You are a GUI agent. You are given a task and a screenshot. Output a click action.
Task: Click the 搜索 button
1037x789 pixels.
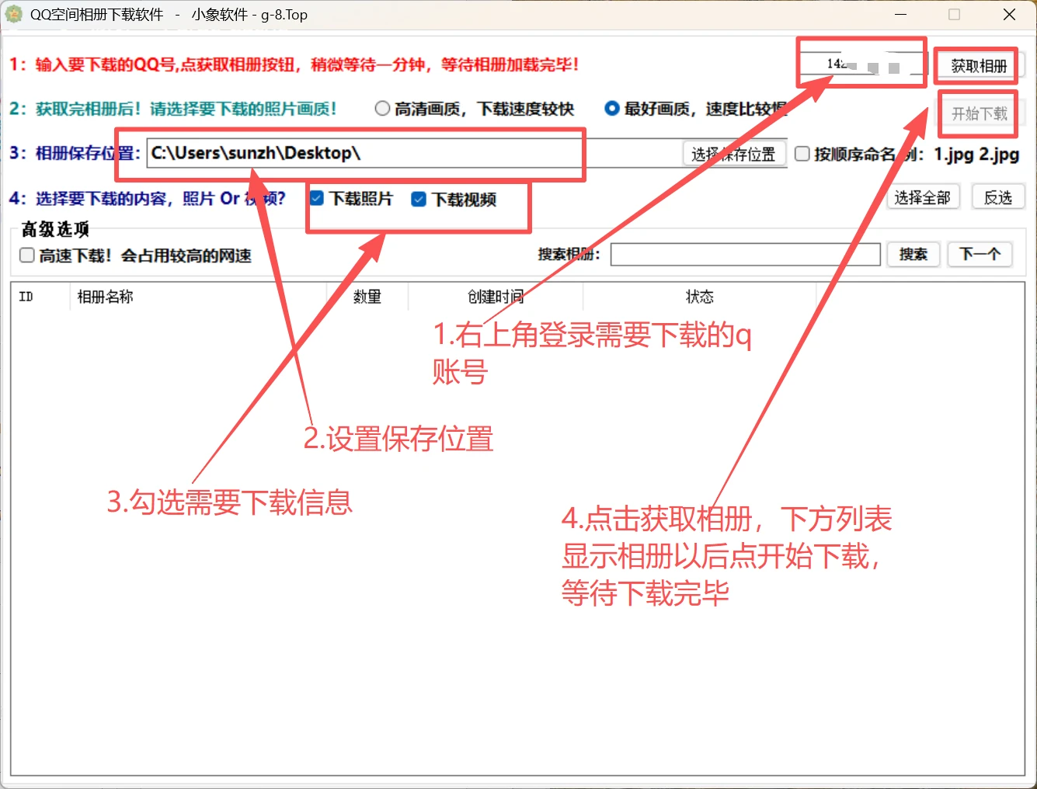click(x=913, y=254)
